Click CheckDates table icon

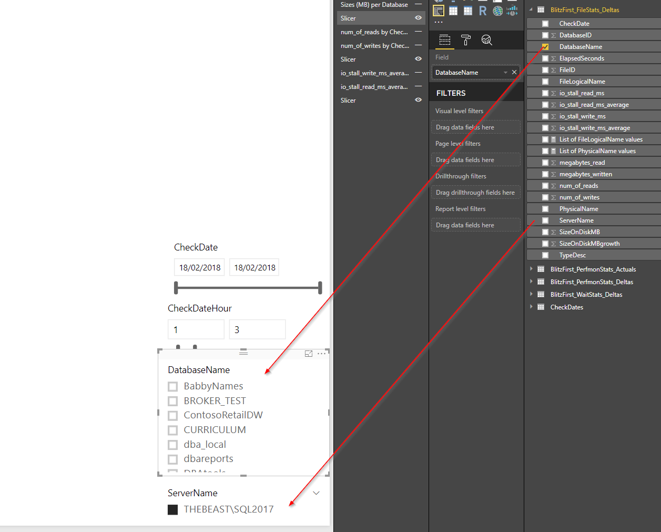click(541, 307)
